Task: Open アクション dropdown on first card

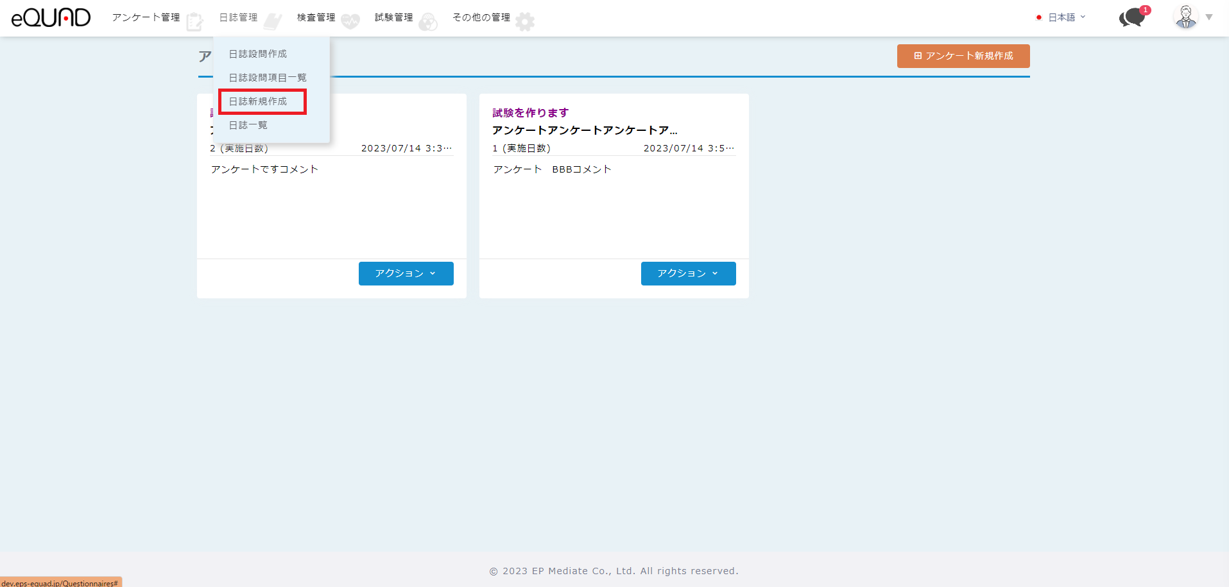Action: (406, 273)
